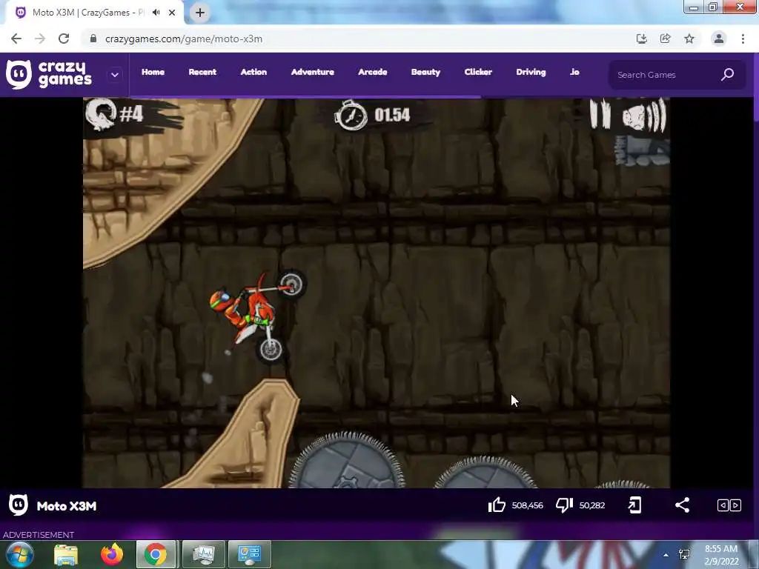Viewport: 759px width, 569px height.
Task: Click the address bar URL
Action: click(x=184, y=39)
